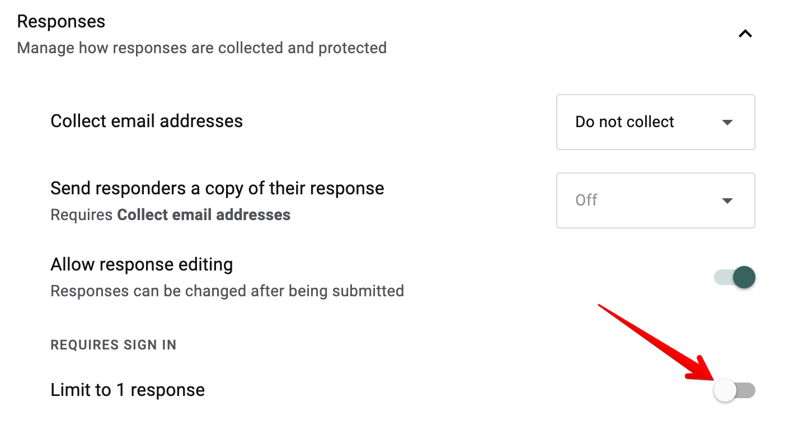Click the "Limit to 1 response" label
This screenshot has height=429, width=789.
coord(127,390)
